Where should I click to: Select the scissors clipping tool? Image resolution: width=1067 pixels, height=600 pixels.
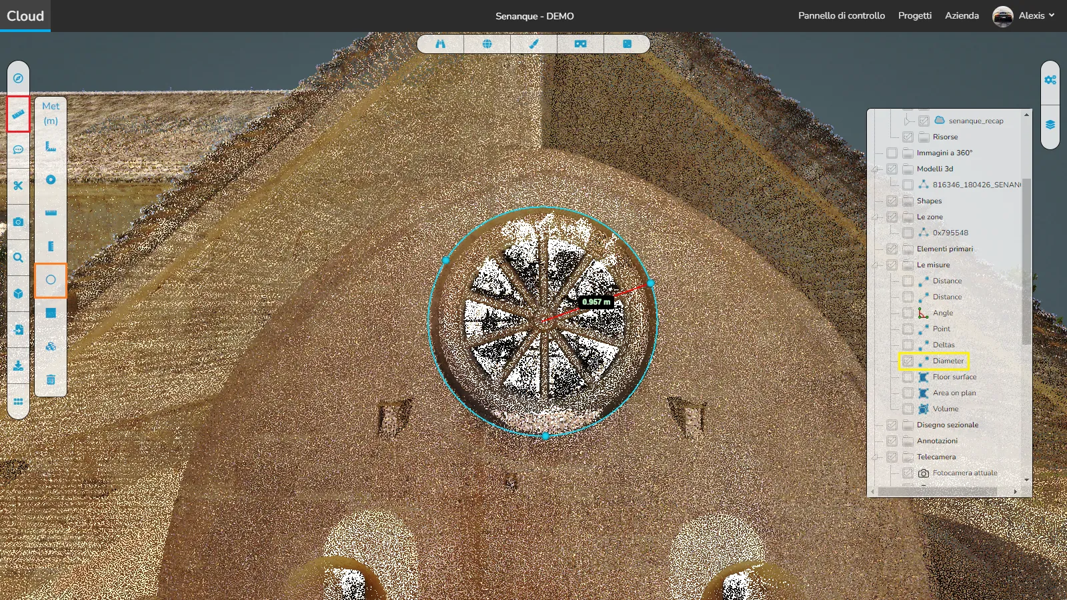(x=18, y=185)
